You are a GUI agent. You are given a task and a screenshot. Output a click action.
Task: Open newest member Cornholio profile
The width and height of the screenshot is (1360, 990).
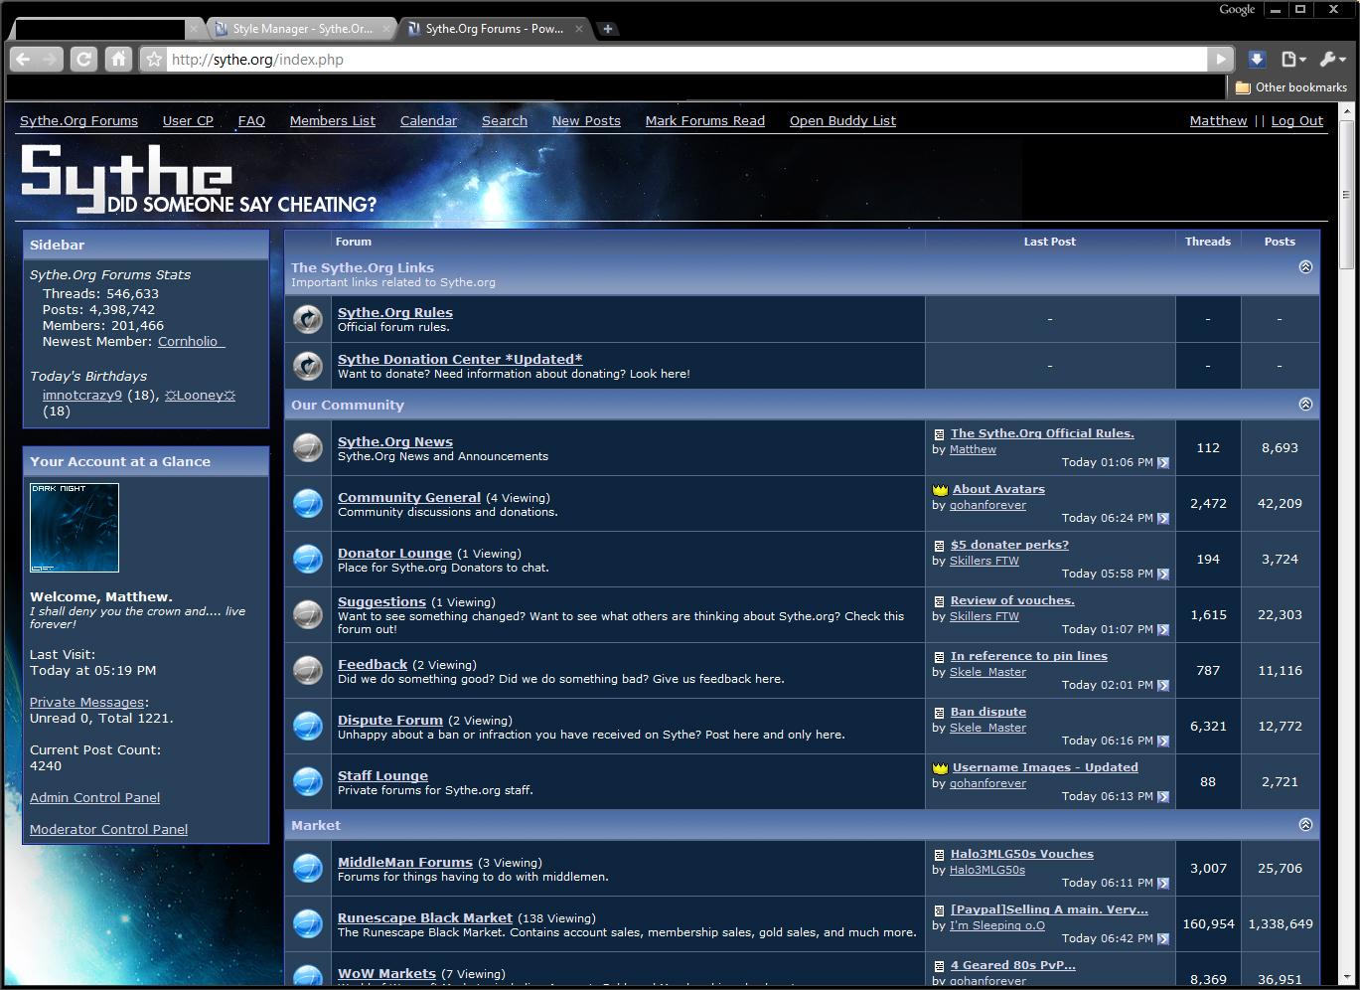tap(191, 342)
